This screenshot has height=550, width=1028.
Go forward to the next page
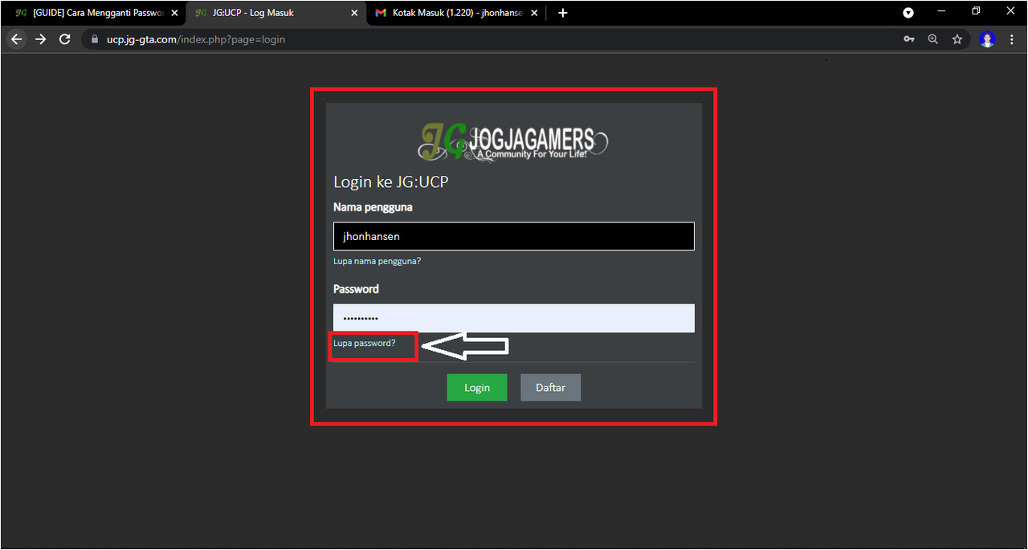[x=41, y=39]
